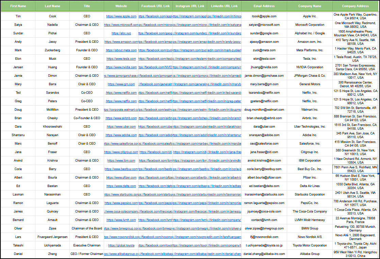
Task: Select the jhuang@nvidia.com email cell
Action: [x=264, y=67]
